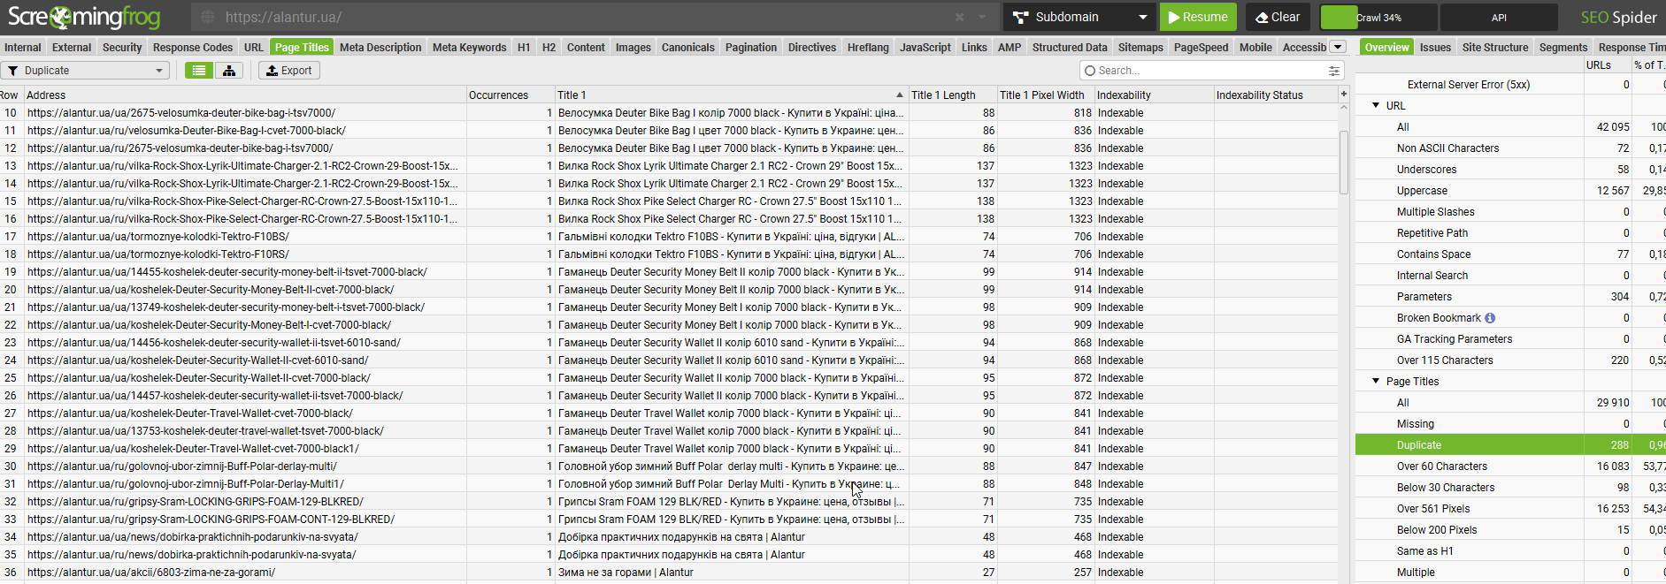1666x584 pixels.
Task: Click the Title 1 sort arrow
Action: point(900,95)
